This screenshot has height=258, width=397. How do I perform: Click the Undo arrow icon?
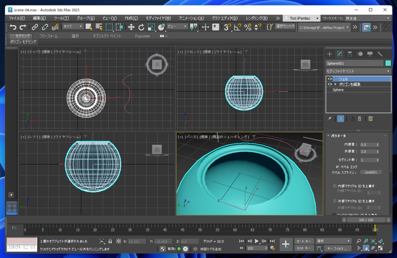coord(13,27)
